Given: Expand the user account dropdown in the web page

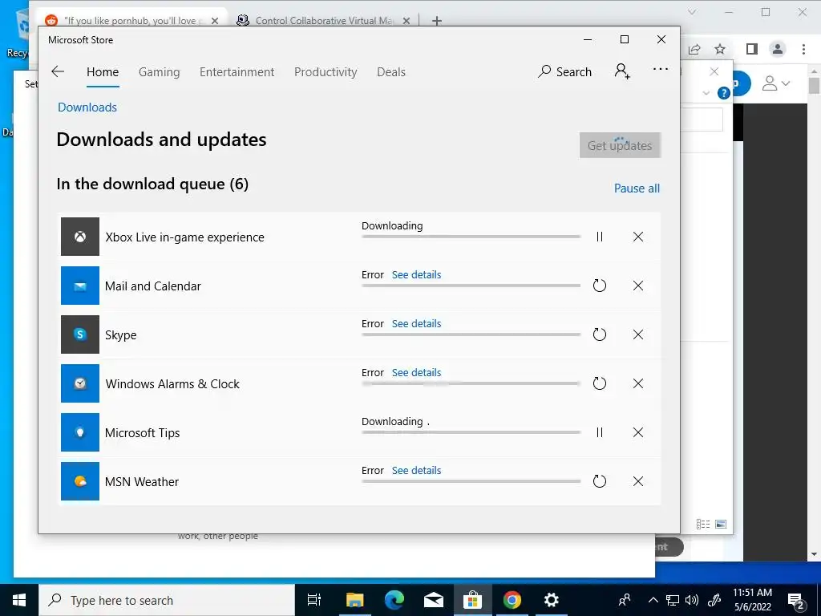Looking at the screenshot, I should (x=776, y=83).
